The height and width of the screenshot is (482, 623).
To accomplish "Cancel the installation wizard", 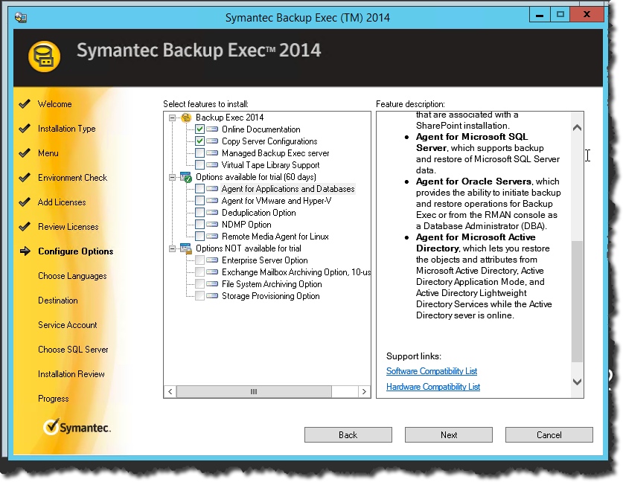I will coord(549,434).
